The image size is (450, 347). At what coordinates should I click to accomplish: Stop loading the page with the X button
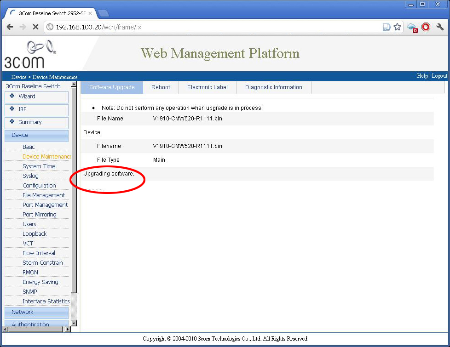[35, 27]
